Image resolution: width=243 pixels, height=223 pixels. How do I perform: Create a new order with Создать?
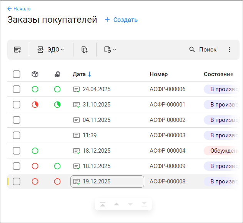121,20
